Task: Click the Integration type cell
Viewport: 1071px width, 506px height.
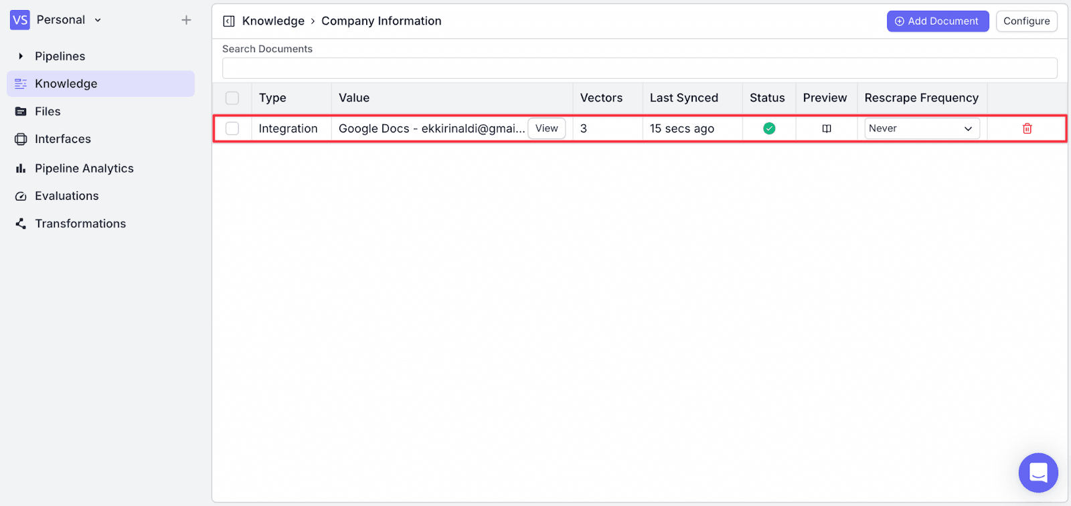Action: click(x=289, y=128)
